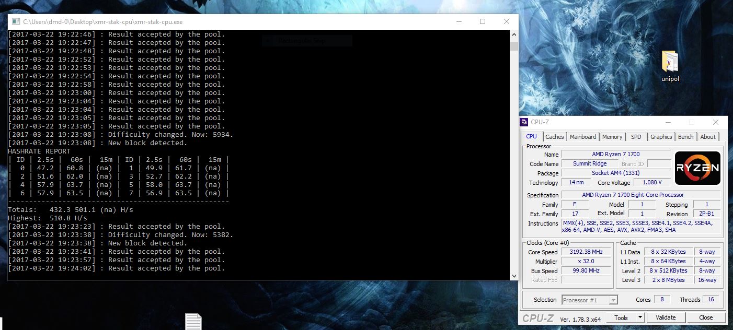Click the 3192.38 MHz core speed value
The image size is (733, 330).
(586, 252)
